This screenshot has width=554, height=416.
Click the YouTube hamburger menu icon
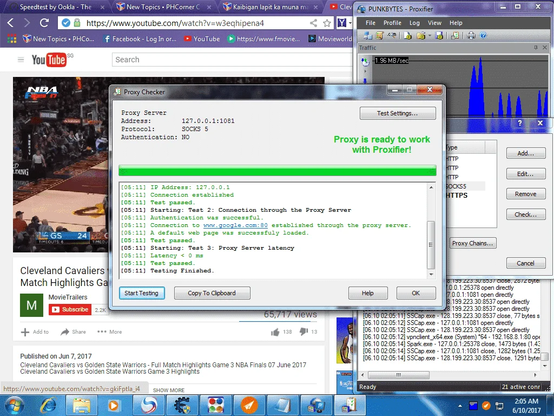[21, 60]
